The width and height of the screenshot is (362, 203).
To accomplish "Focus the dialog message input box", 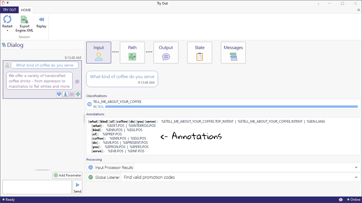I will point(37,187).
